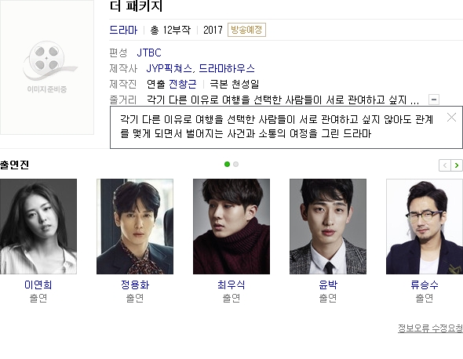Collapse the 줄거리 synopsis with minus icon
This screenshot has height=359, width=463.
tap(434, 100)
